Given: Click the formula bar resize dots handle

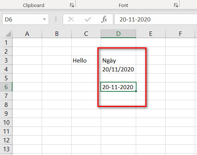Looking at the screenshot, I should point(56,19).
